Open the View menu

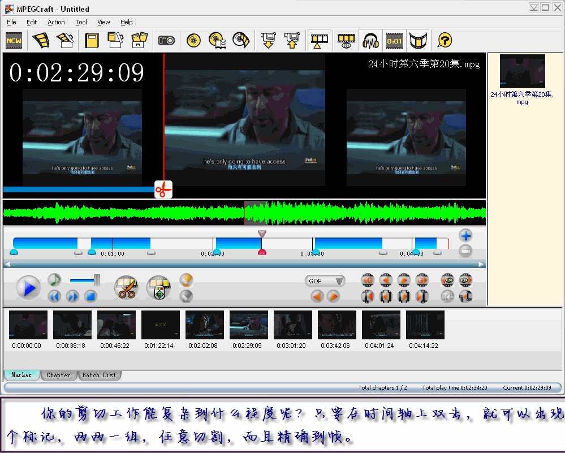tap(103, 22)
